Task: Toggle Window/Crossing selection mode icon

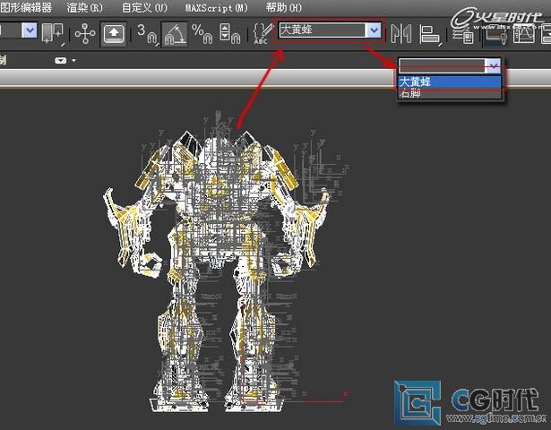Action: tap(53, 34)
